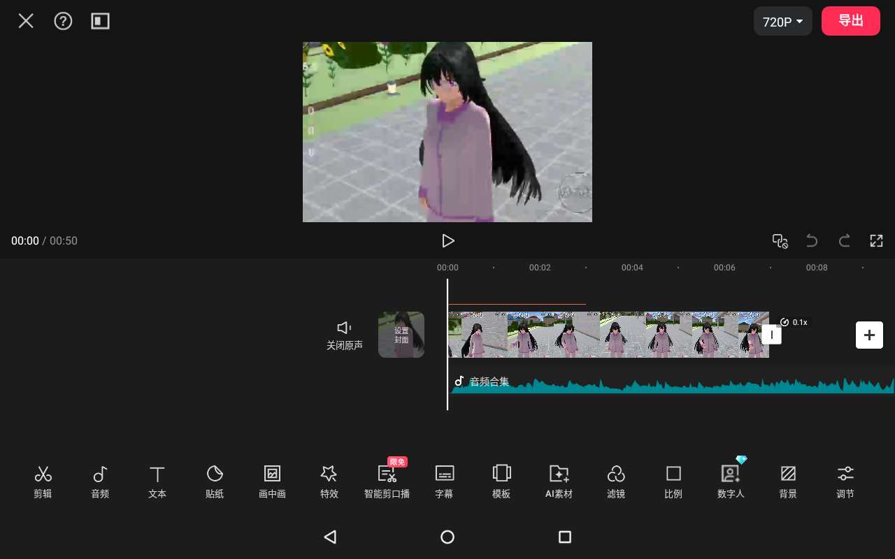
Task: Open the 特效 effects tool
Action: point(329,481)
